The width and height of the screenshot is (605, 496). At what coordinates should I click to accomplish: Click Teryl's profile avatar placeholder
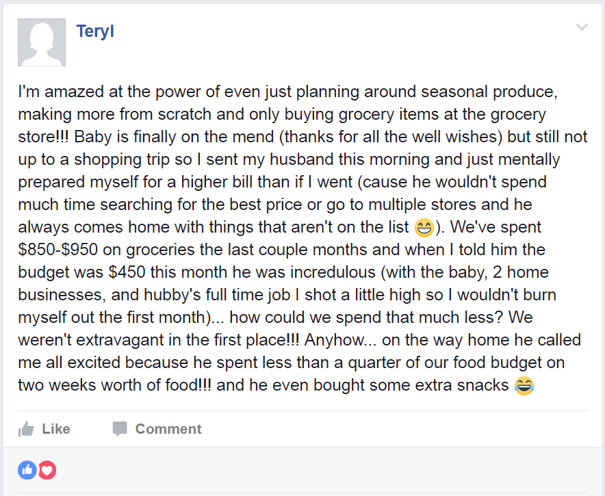tap(42, 42)
